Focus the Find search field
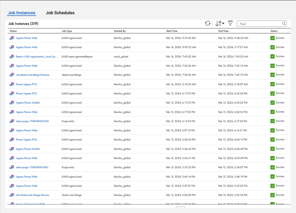Viewport: 296px width, 213px height. pos(262,24)
